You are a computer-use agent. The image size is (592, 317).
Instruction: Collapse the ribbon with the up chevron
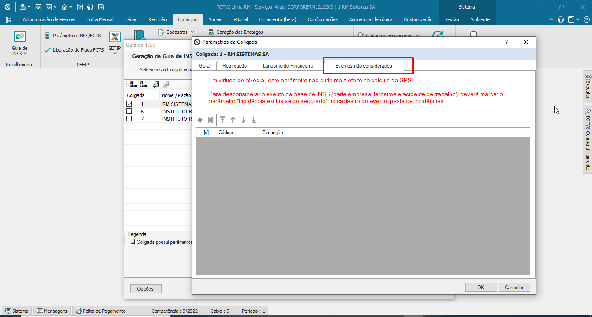(x=552, y=19)
